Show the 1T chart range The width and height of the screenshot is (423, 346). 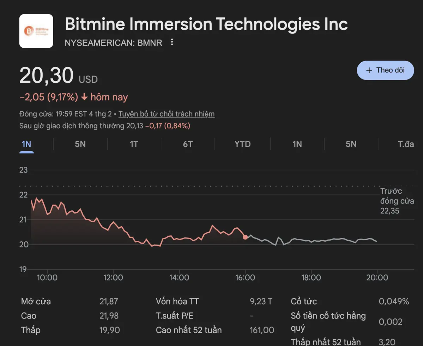134,144
